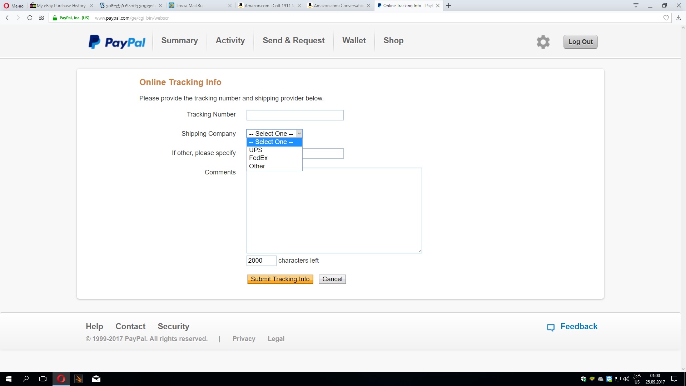
Task: Go to Wallet navigation tab
Action: (354, 41)
